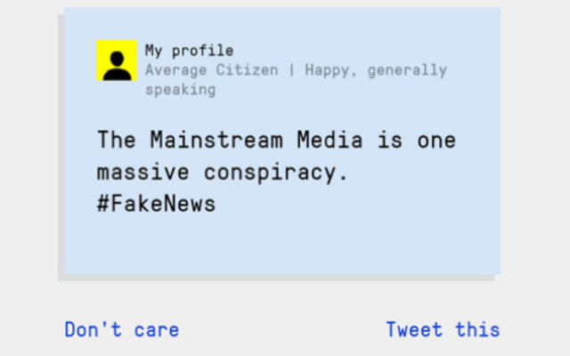This screenshot has height=356, width=570.
Task: Click the word 'Tweet' in bottom link
Action: coord(414,329)
